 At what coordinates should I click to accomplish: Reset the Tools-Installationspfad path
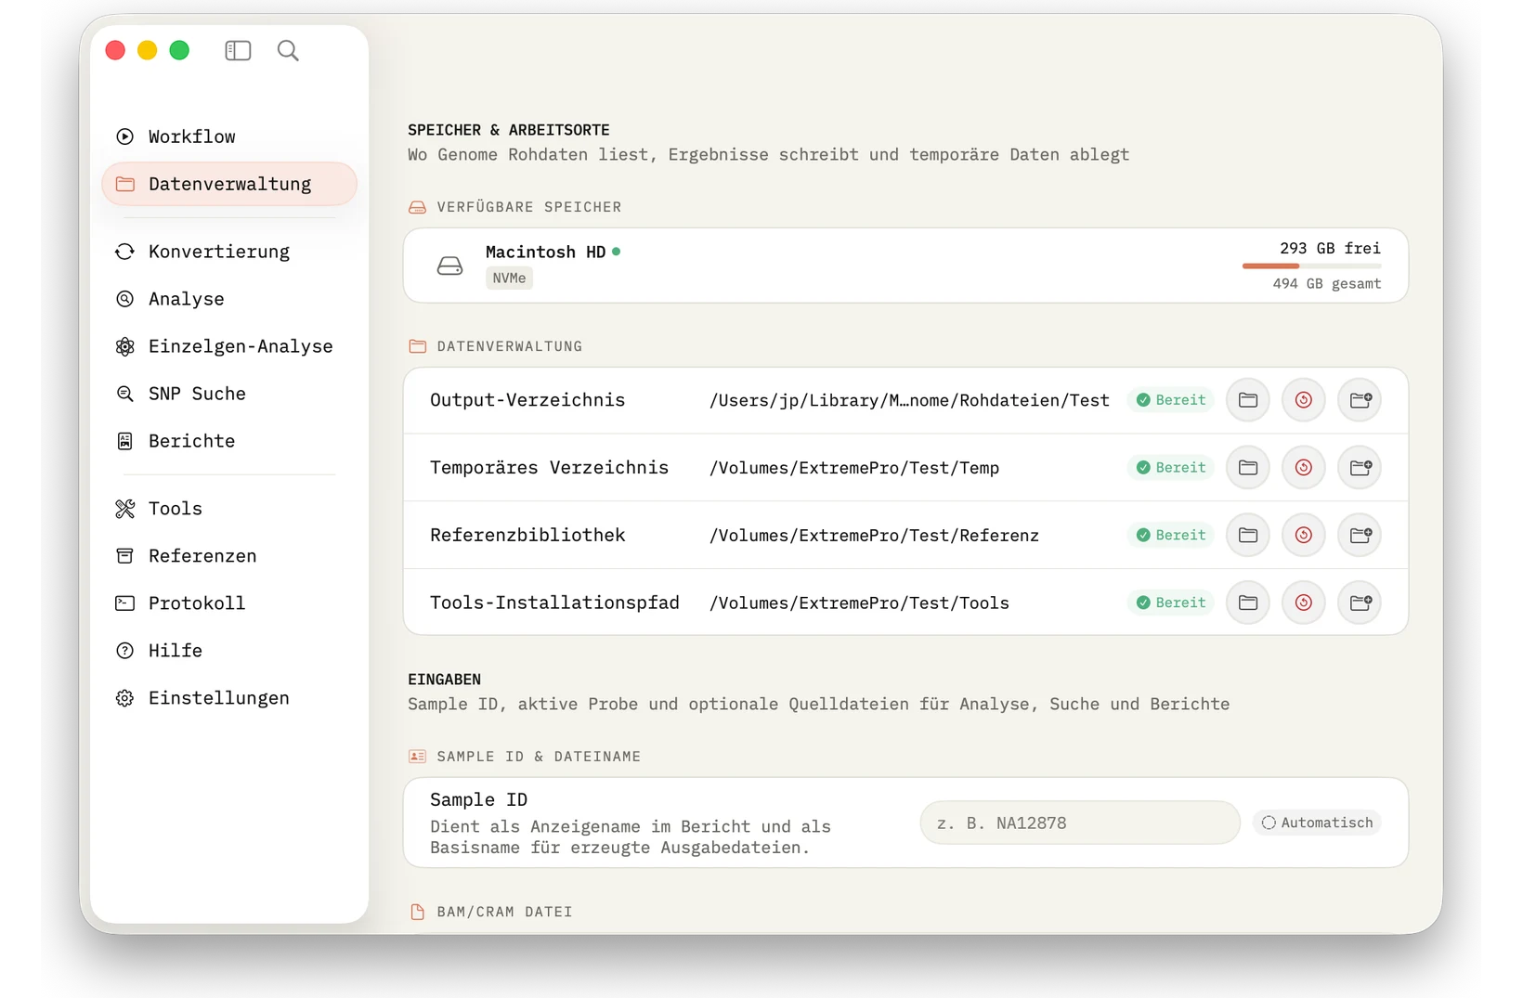tap(1303, 603)
